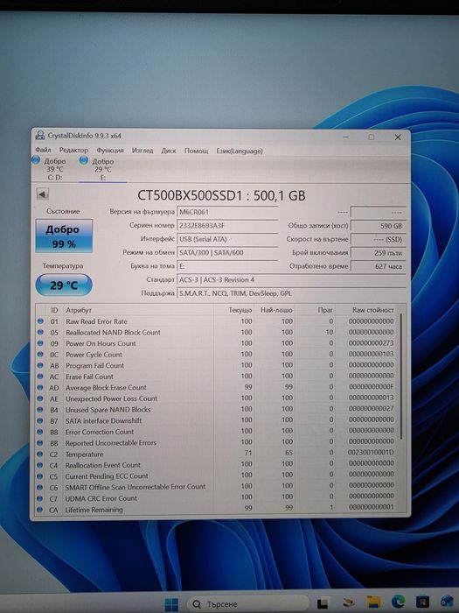Switch to disk tab C: D: 39 °C
Viewport: 459px width, 613px height.
point(54,169)
